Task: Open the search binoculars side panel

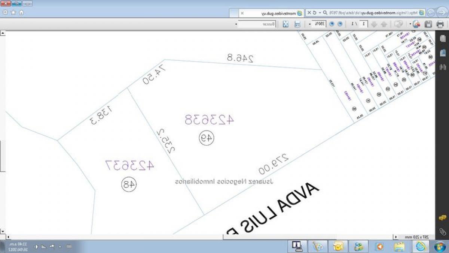Action: pos(443,67)
